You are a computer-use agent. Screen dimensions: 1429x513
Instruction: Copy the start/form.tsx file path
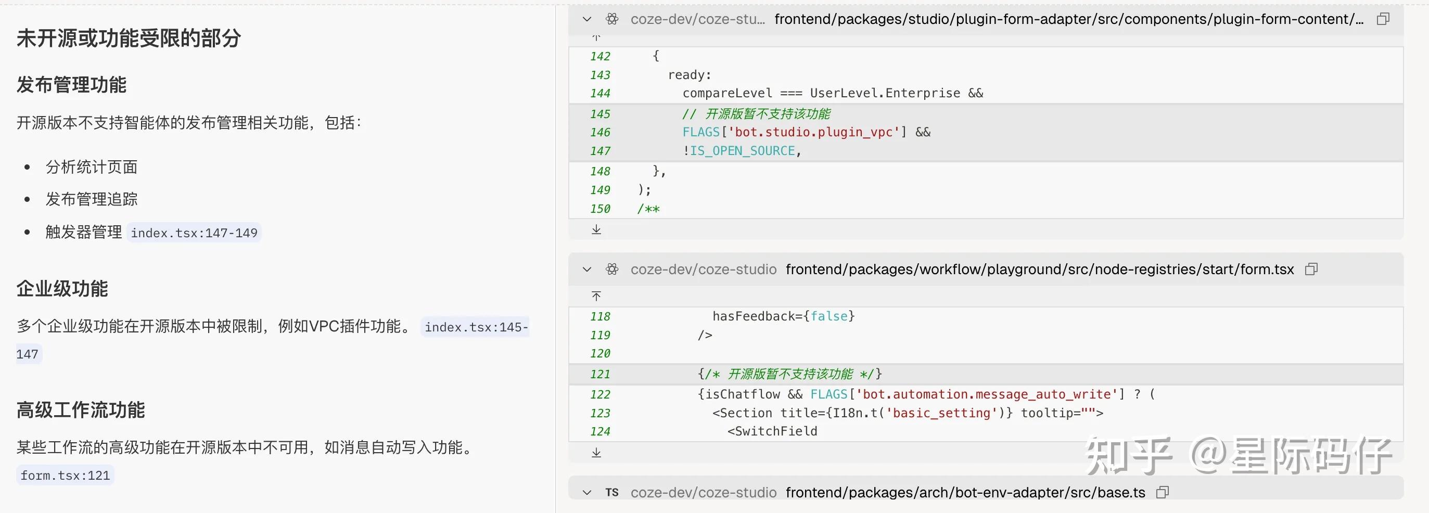coord(1311,270)
